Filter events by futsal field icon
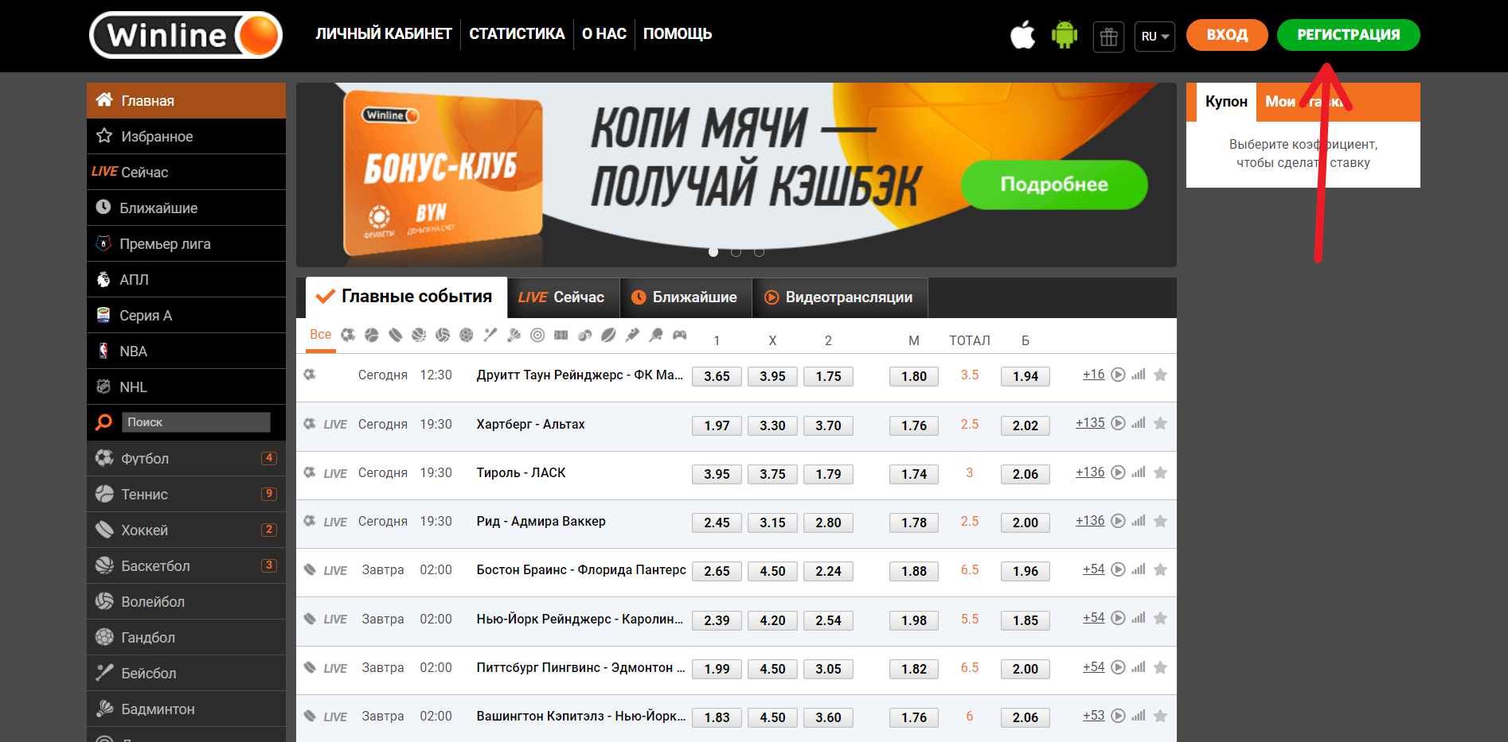The height and width of the screenshot is (742, 1508). click(561, 335)
